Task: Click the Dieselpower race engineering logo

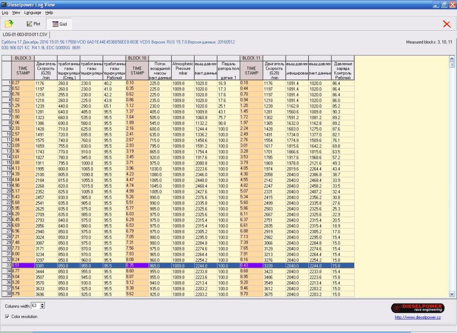Action: point(418,308)
